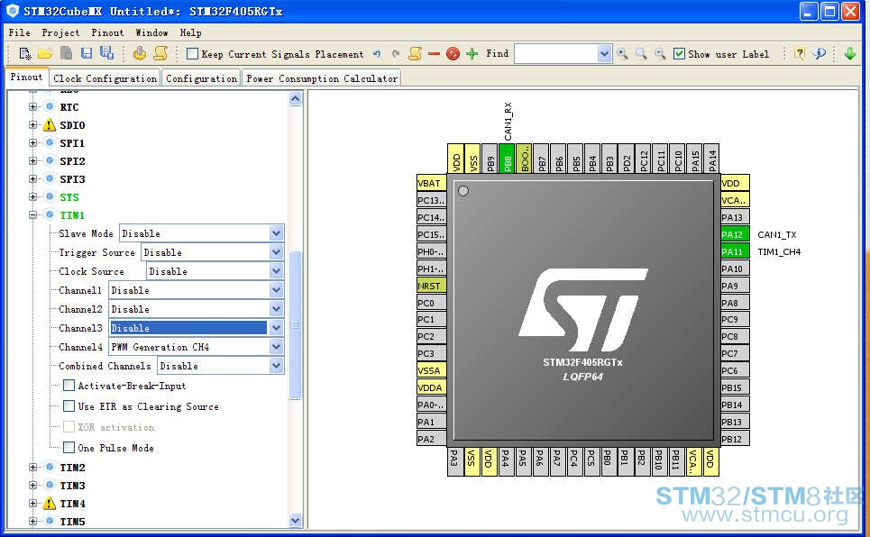The height and width of the screenshot is (537, 870).
Task: Select the SYS tree item
Action: (69, 197)
